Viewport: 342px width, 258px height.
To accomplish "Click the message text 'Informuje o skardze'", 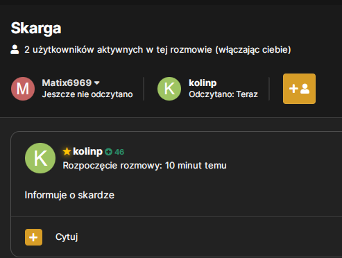I will point(69,195).
